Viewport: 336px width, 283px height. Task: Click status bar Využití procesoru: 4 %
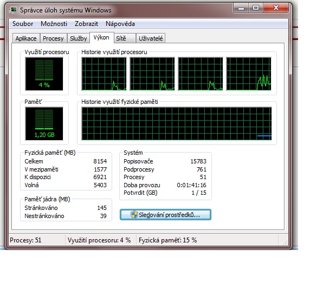click(99, 240)
